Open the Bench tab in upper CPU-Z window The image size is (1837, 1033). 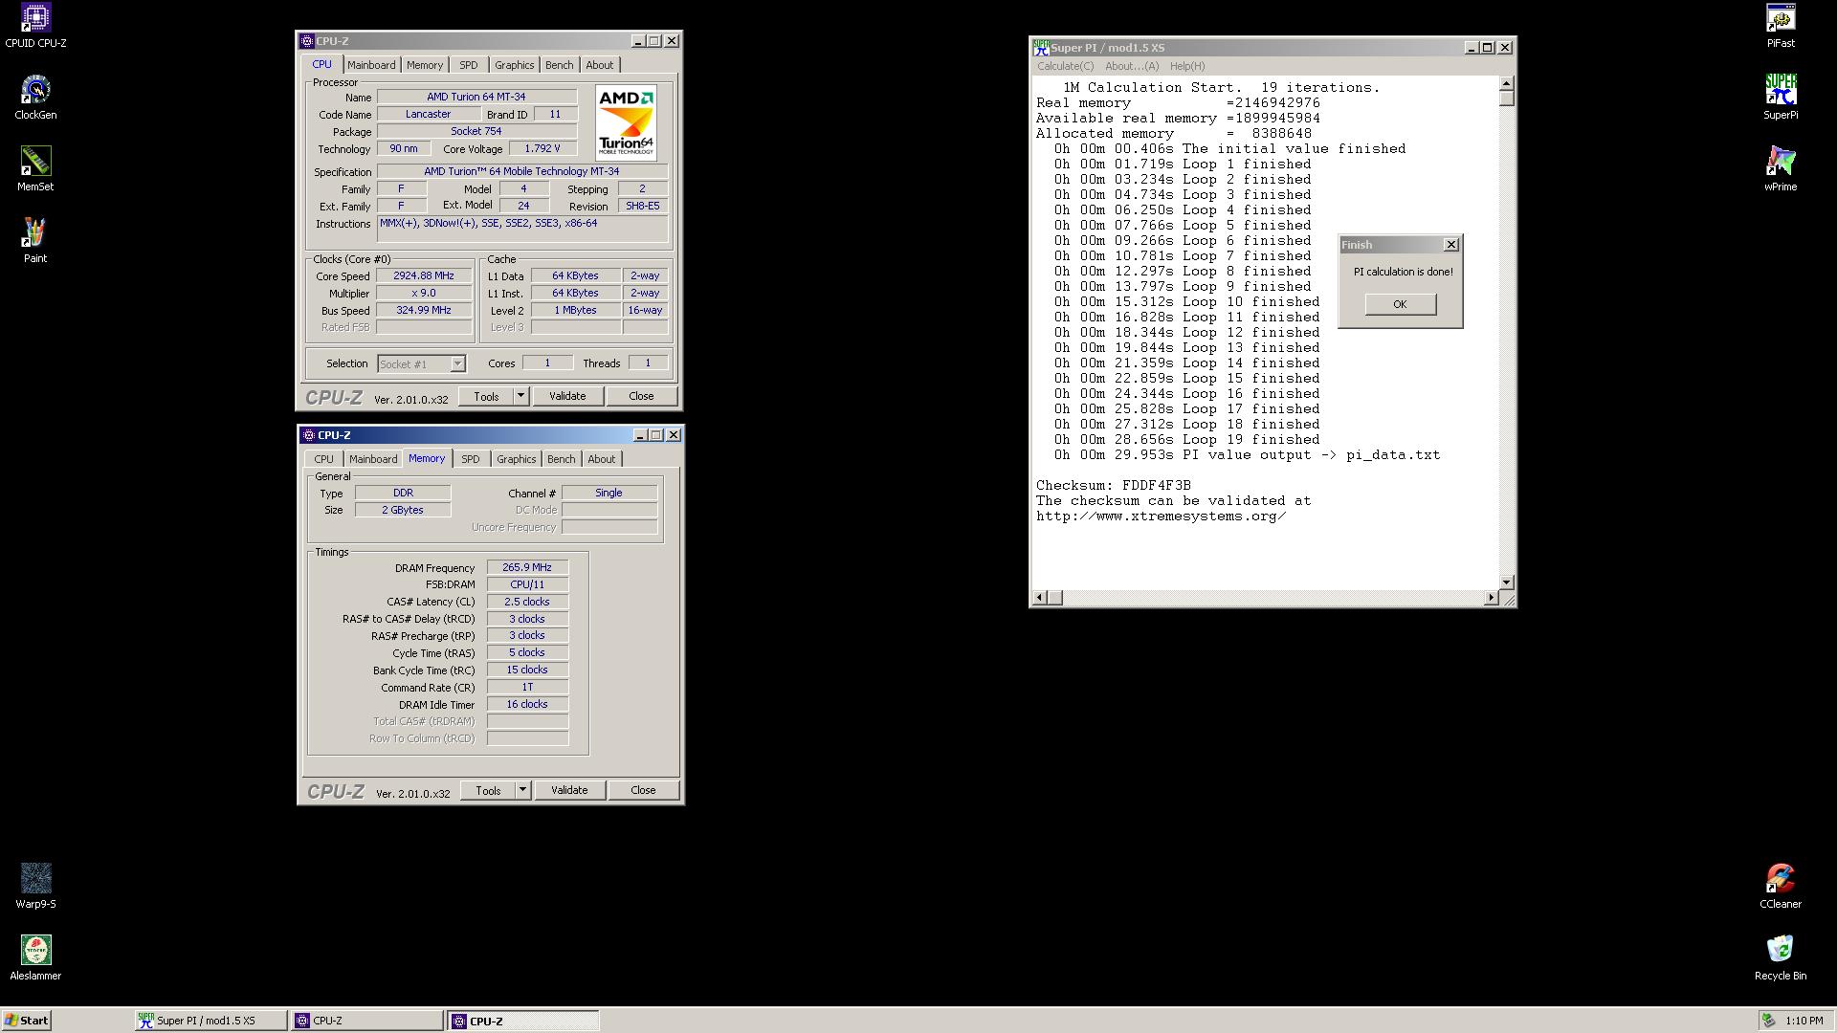coord(560,65)
